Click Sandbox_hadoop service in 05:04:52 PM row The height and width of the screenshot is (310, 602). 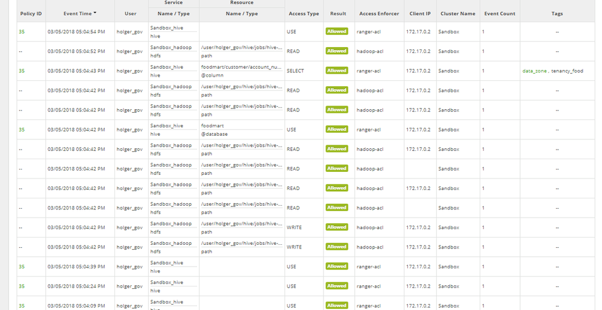171,47
